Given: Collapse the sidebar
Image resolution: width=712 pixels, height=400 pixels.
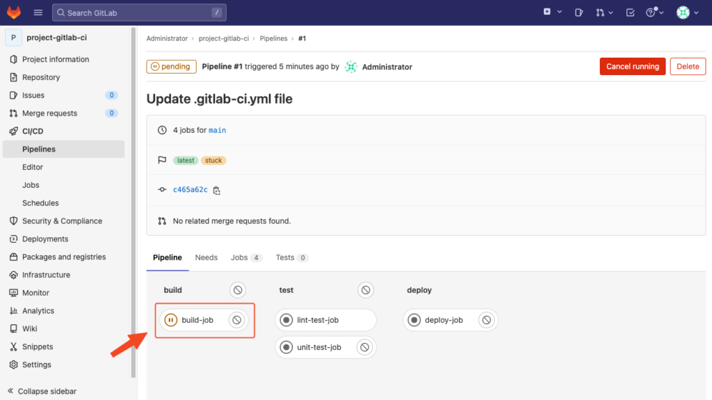Looking at the screenshot, I should click(x=42, y=391).
